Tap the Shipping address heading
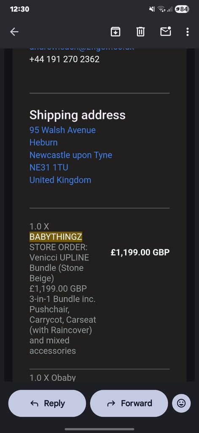199x433 pixels. 77,115
